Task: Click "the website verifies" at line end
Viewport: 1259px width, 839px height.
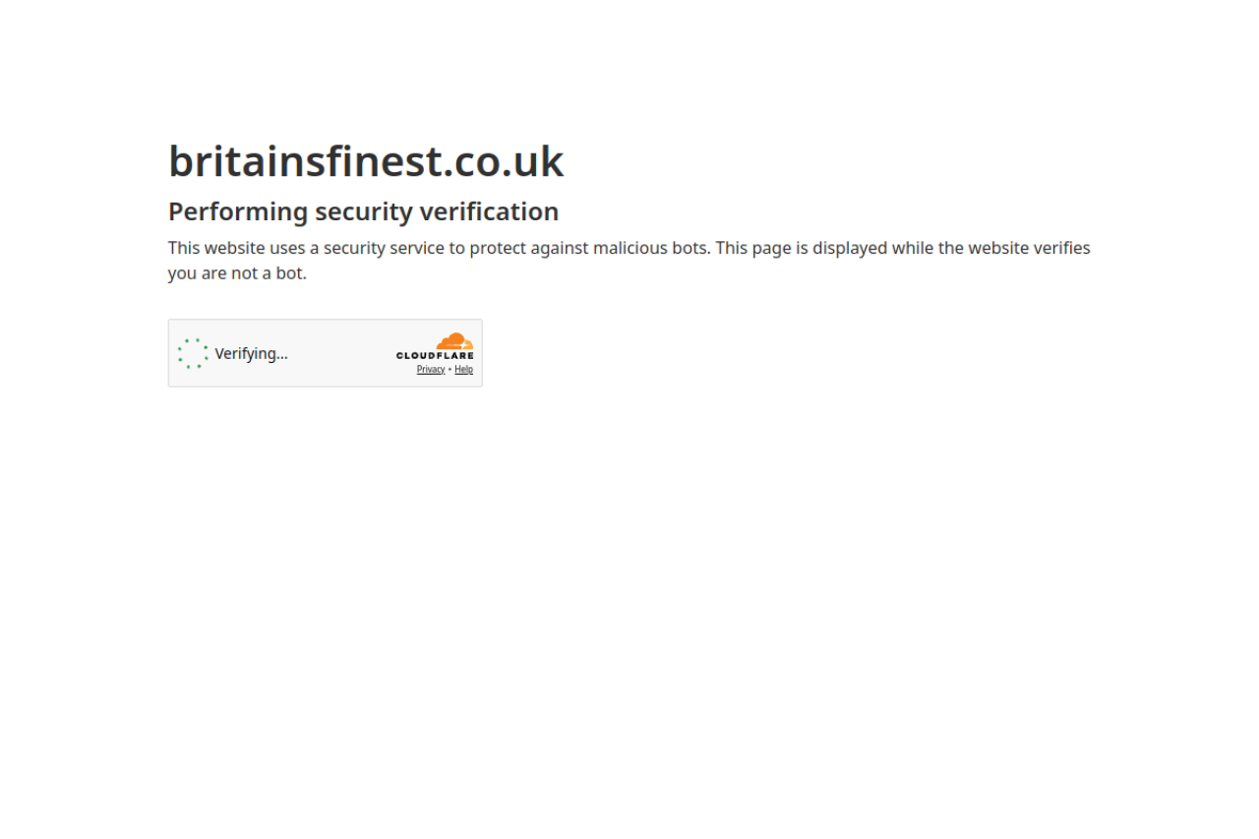Action: (1014, 248)
